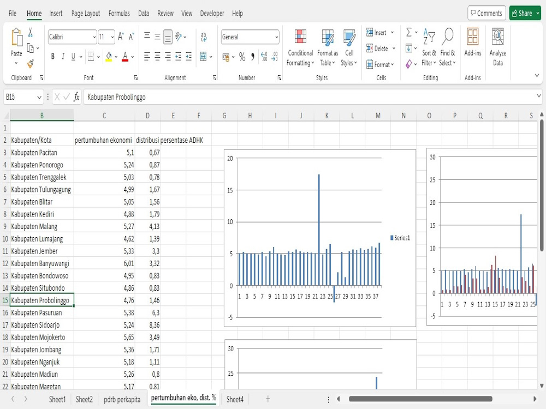
Task: Switch to the Sheet4 tab
Action: (x=235, y=399)
